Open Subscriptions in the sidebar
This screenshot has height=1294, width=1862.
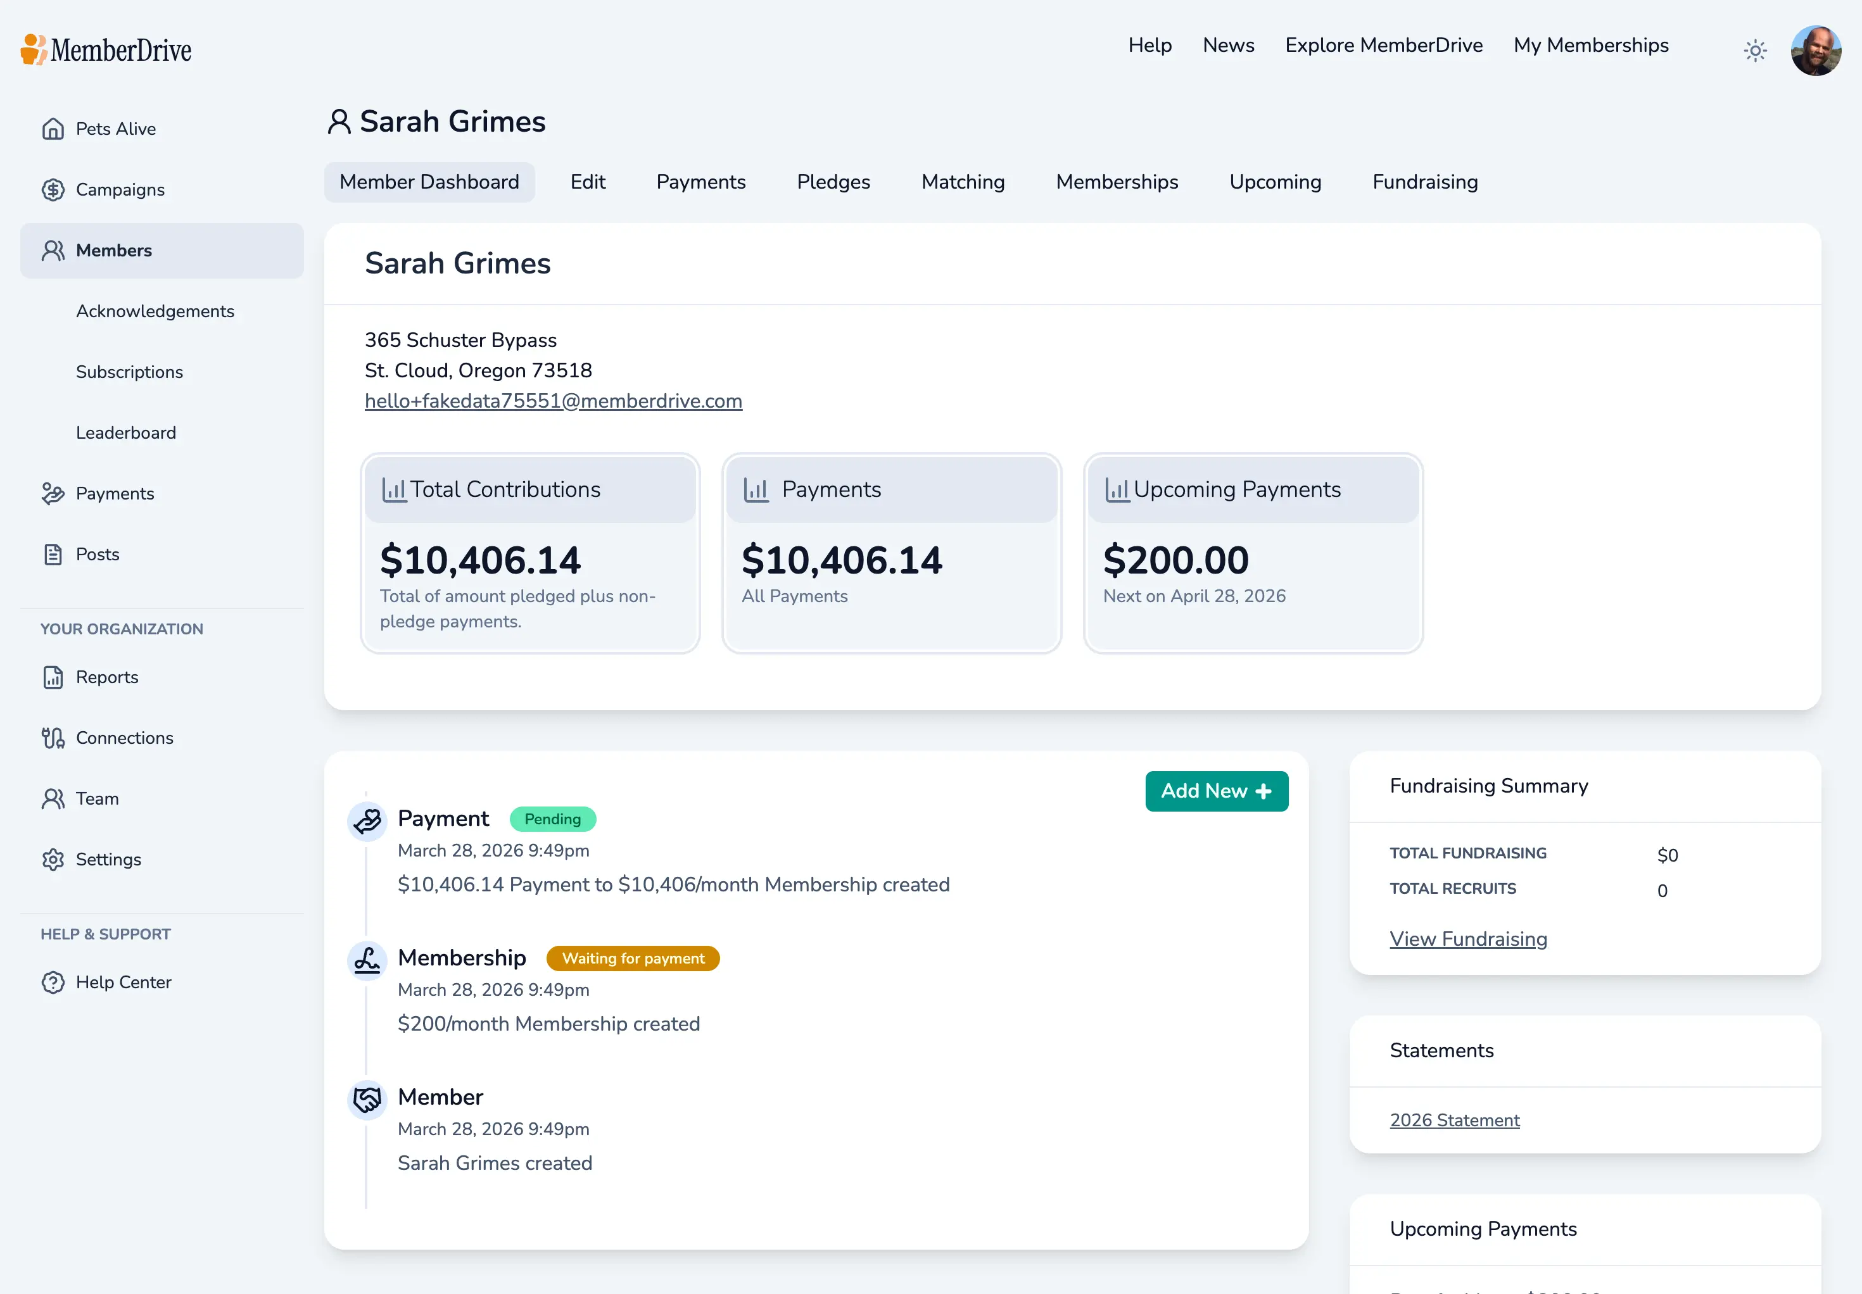coord(130,372)
